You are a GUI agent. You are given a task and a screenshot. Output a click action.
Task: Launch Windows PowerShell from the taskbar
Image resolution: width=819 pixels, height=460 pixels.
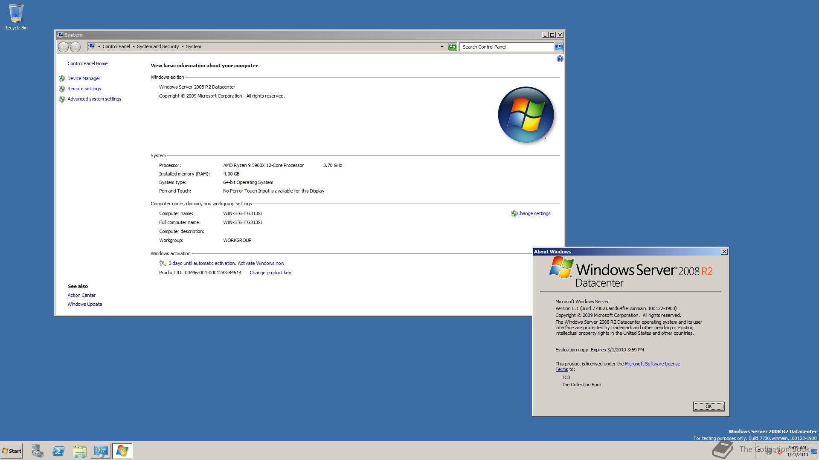click(x=58, y=451)
